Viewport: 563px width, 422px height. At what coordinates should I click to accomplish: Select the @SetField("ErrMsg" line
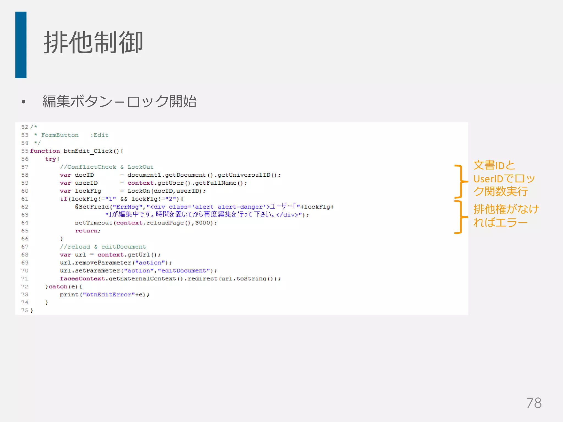205,207
